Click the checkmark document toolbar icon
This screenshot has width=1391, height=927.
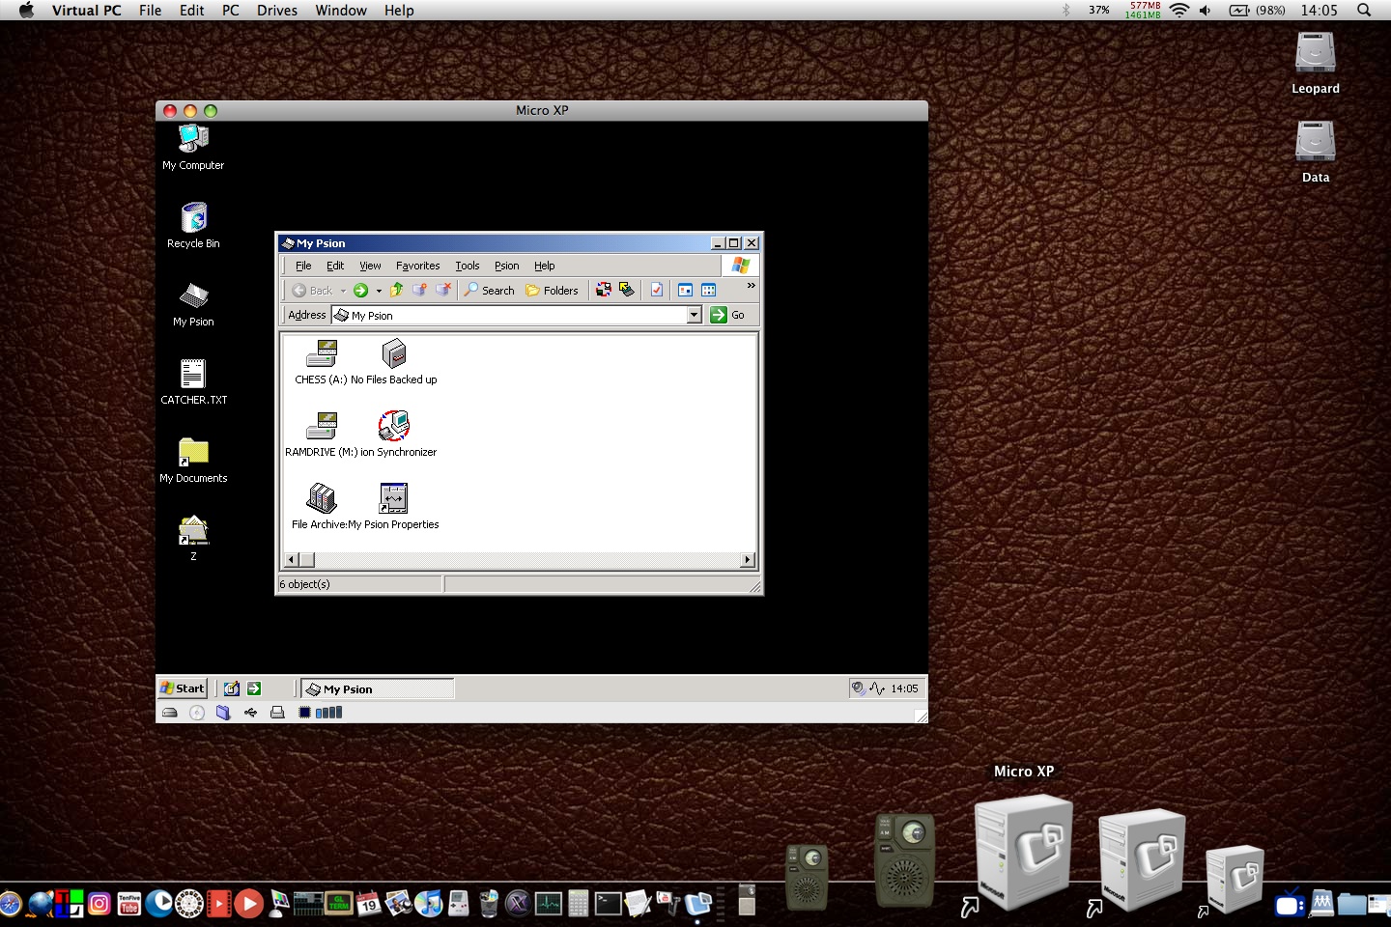657,290
